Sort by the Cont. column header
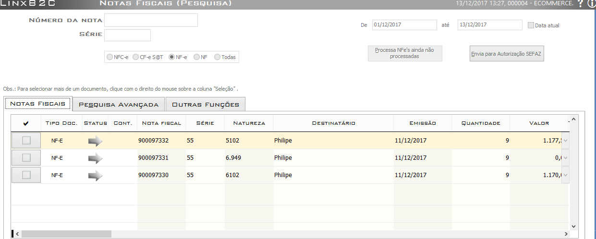596x239 pixels. 123,123
